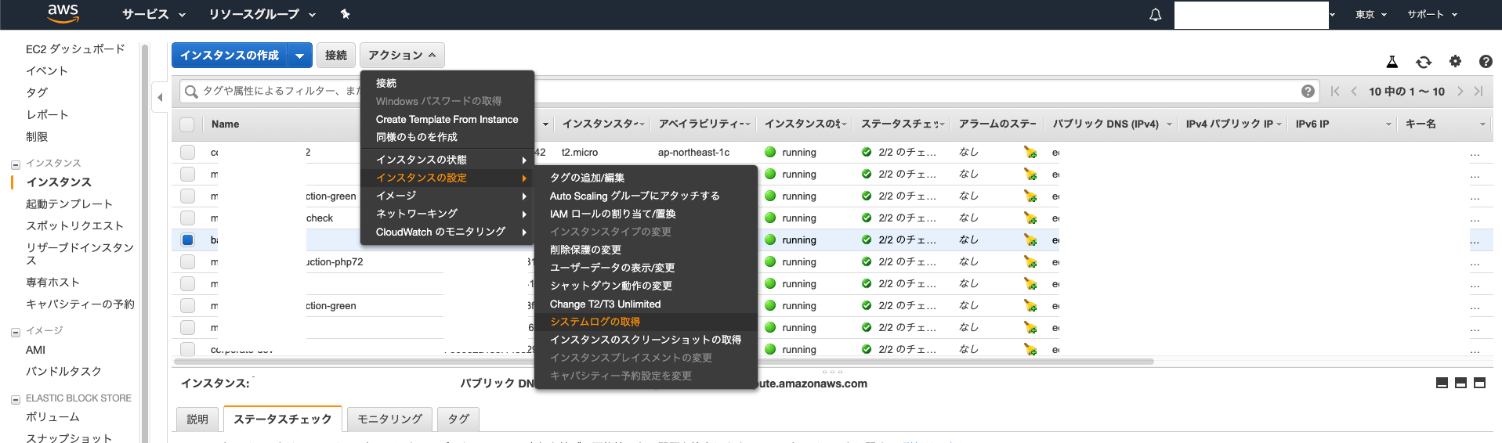Image resolution: width=1502 pixels, height=443 pixels.
Task: Check the second ction-green row checkbox
Action: pos(187,305)
